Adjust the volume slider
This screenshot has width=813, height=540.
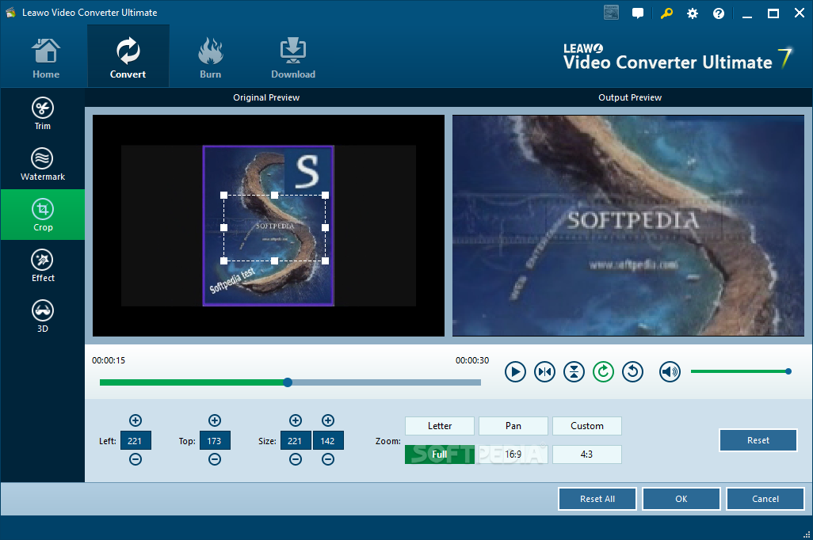pyautogui.click(x=740, y=371)
